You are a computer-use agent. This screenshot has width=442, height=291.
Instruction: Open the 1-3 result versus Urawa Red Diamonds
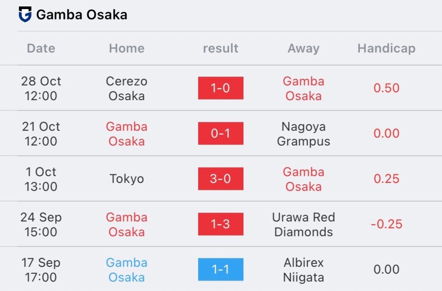click(x=221, y=224)
